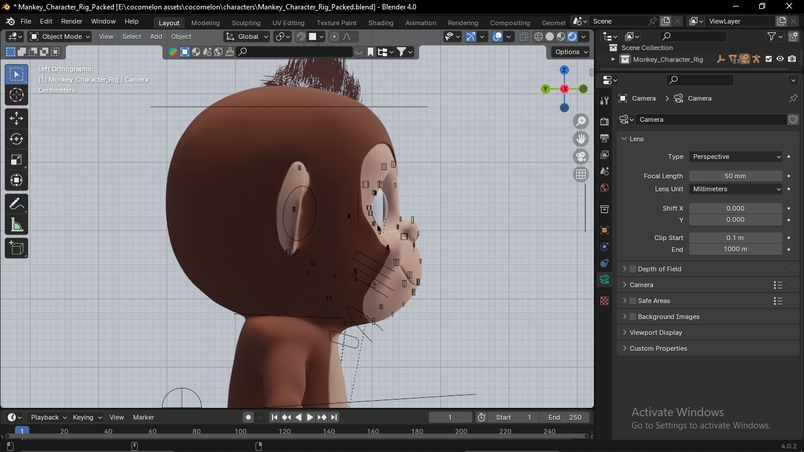This screenshot has height=452, width=804.
Task: Click the Options button in viewport
Action: click(x=571, y=52)
